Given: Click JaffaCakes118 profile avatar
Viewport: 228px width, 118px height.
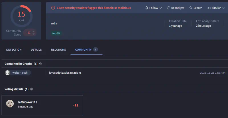Looking at the screenshot, I should [10, 103].
